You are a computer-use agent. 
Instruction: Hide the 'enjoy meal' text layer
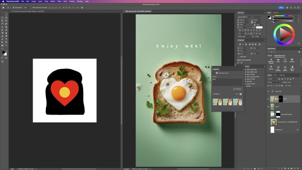click(268, 92)
